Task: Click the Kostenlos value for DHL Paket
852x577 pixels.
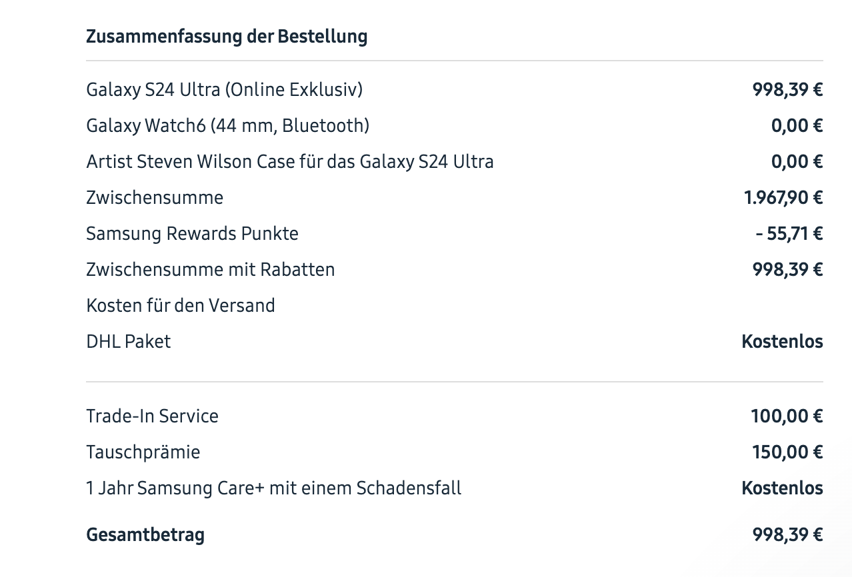Action: [x=782, y=341]
